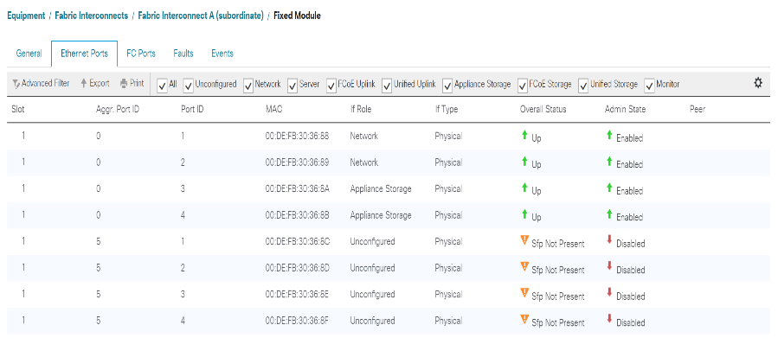
Task: Switch to the FC Ports tab
Action: click(x=141, y=54)
